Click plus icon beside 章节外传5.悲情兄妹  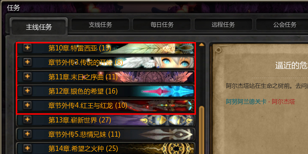coord(27,134)
